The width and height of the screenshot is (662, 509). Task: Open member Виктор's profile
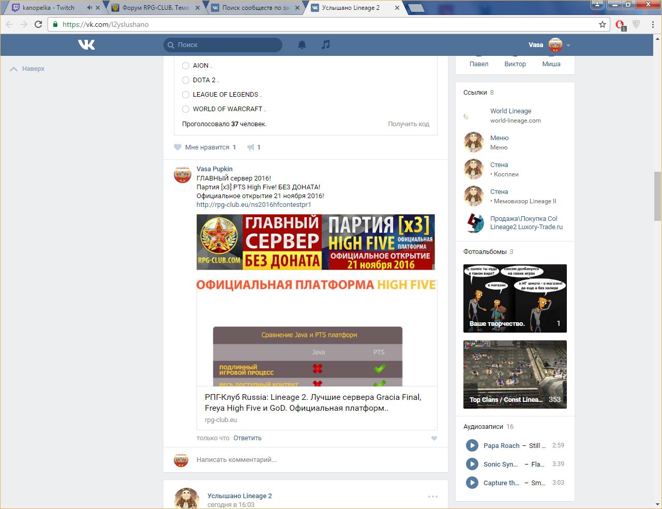pyautogui.click(x=515, y=64)
